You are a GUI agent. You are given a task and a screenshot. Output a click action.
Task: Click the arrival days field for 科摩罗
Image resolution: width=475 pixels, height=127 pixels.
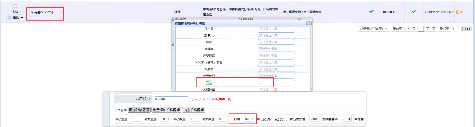(x=276, y=69)
